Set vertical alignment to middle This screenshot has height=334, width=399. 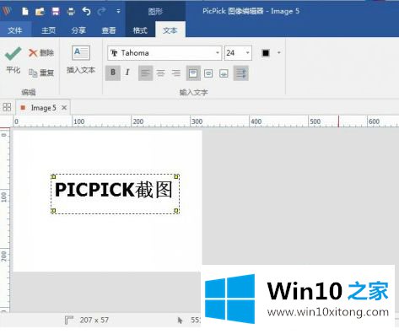click(208, 73)
